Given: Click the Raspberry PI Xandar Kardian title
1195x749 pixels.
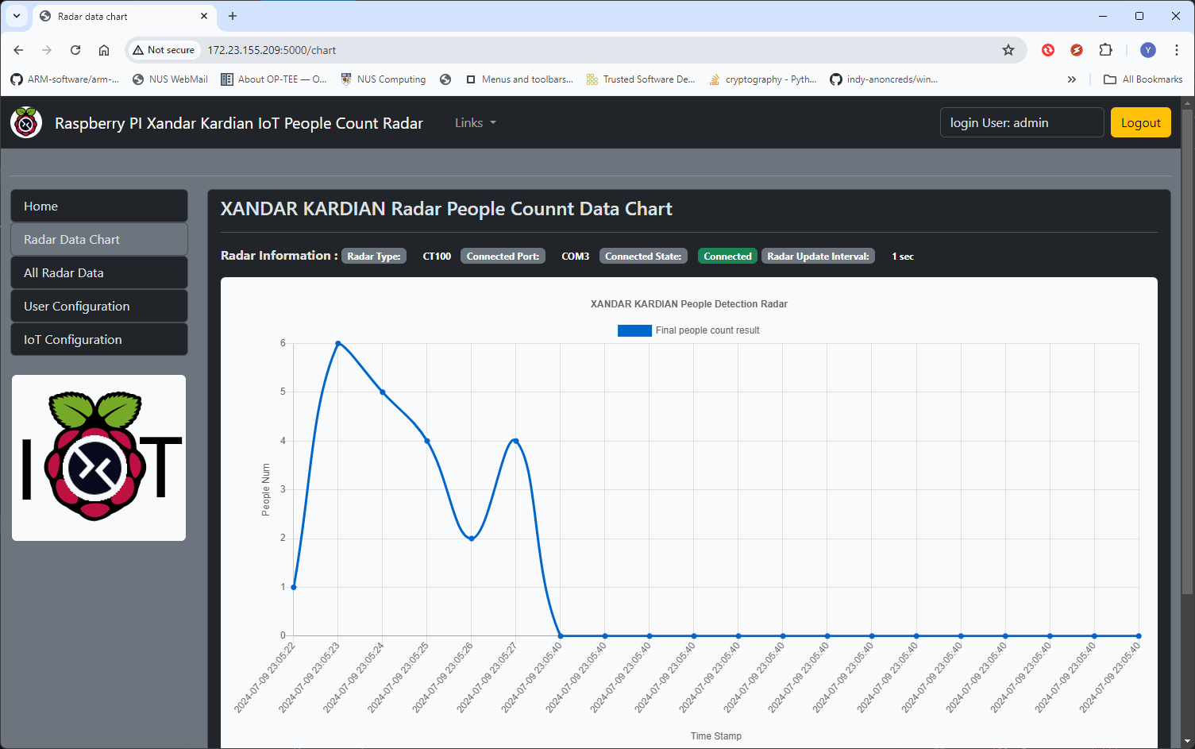Looking at the screenshot, I should point(239,123).
